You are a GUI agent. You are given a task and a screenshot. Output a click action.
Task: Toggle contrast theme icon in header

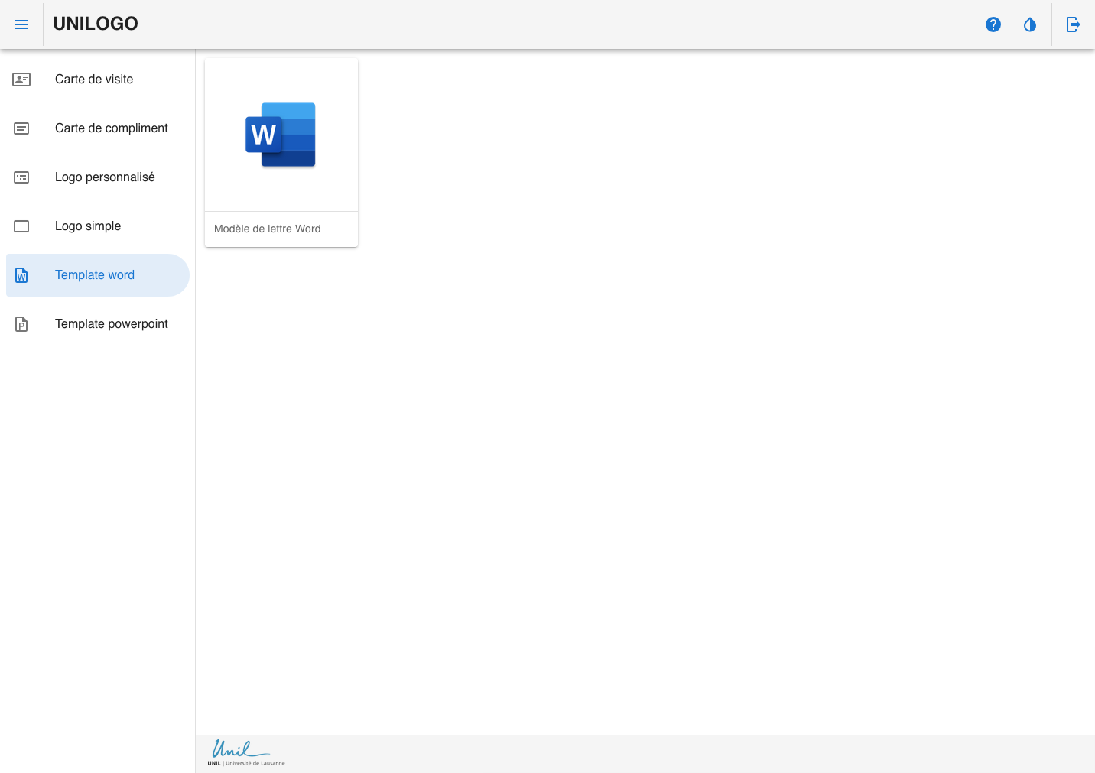click(x=1030, y=24)
